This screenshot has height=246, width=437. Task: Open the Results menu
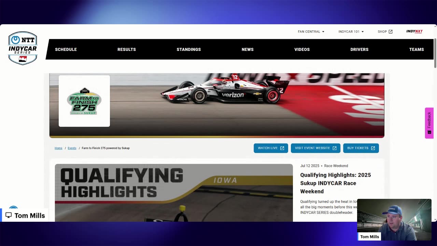(x=127, y=50)
